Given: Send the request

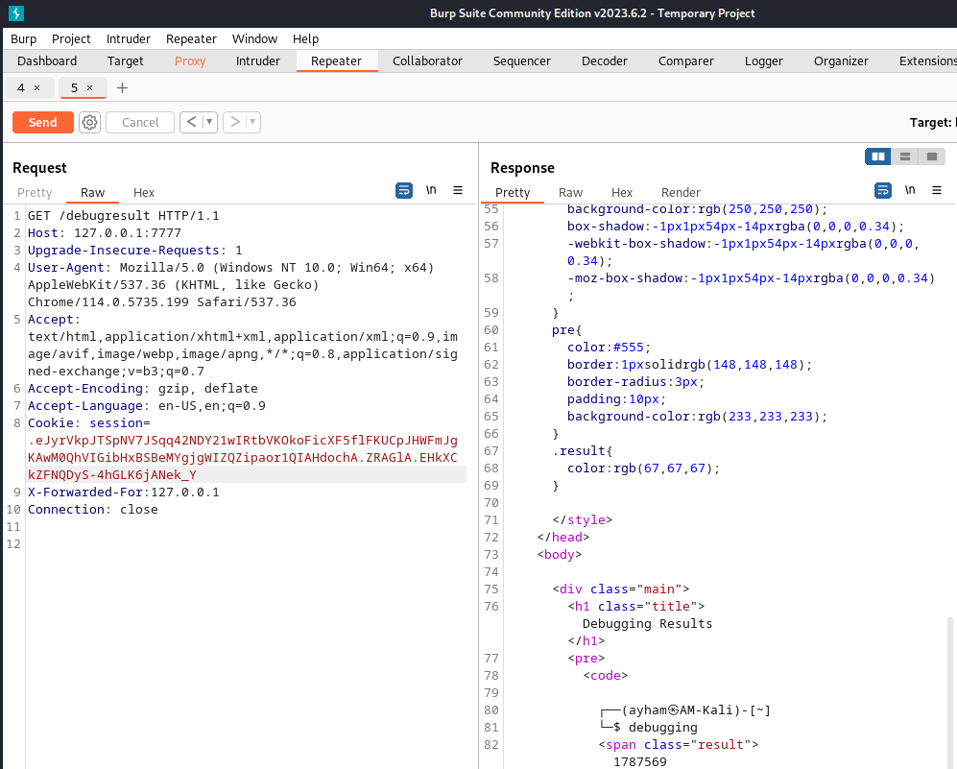Looking at the screenshot, I should pos(43,122).
